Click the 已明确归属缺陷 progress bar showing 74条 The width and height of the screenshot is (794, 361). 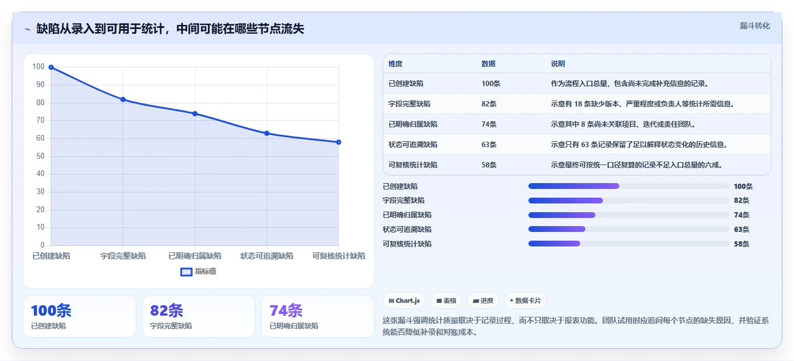point(629,215)
